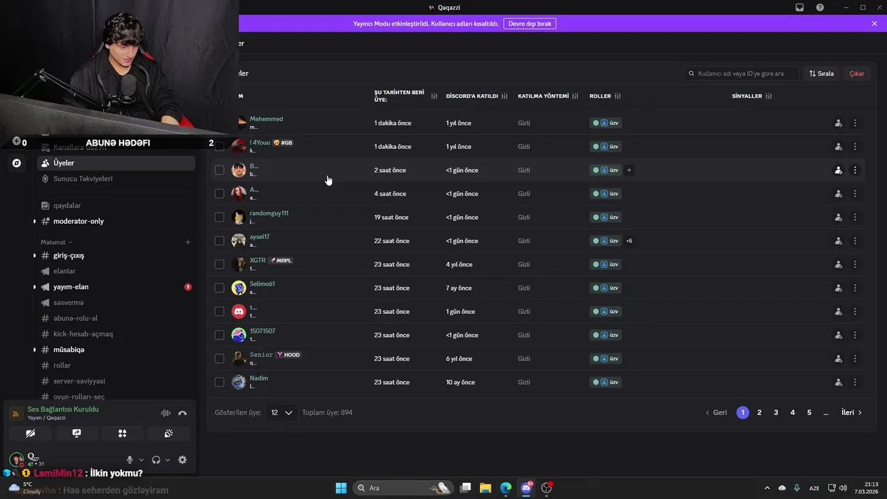Go to next page with İleri
887x499 pixels.
(852, 412)
